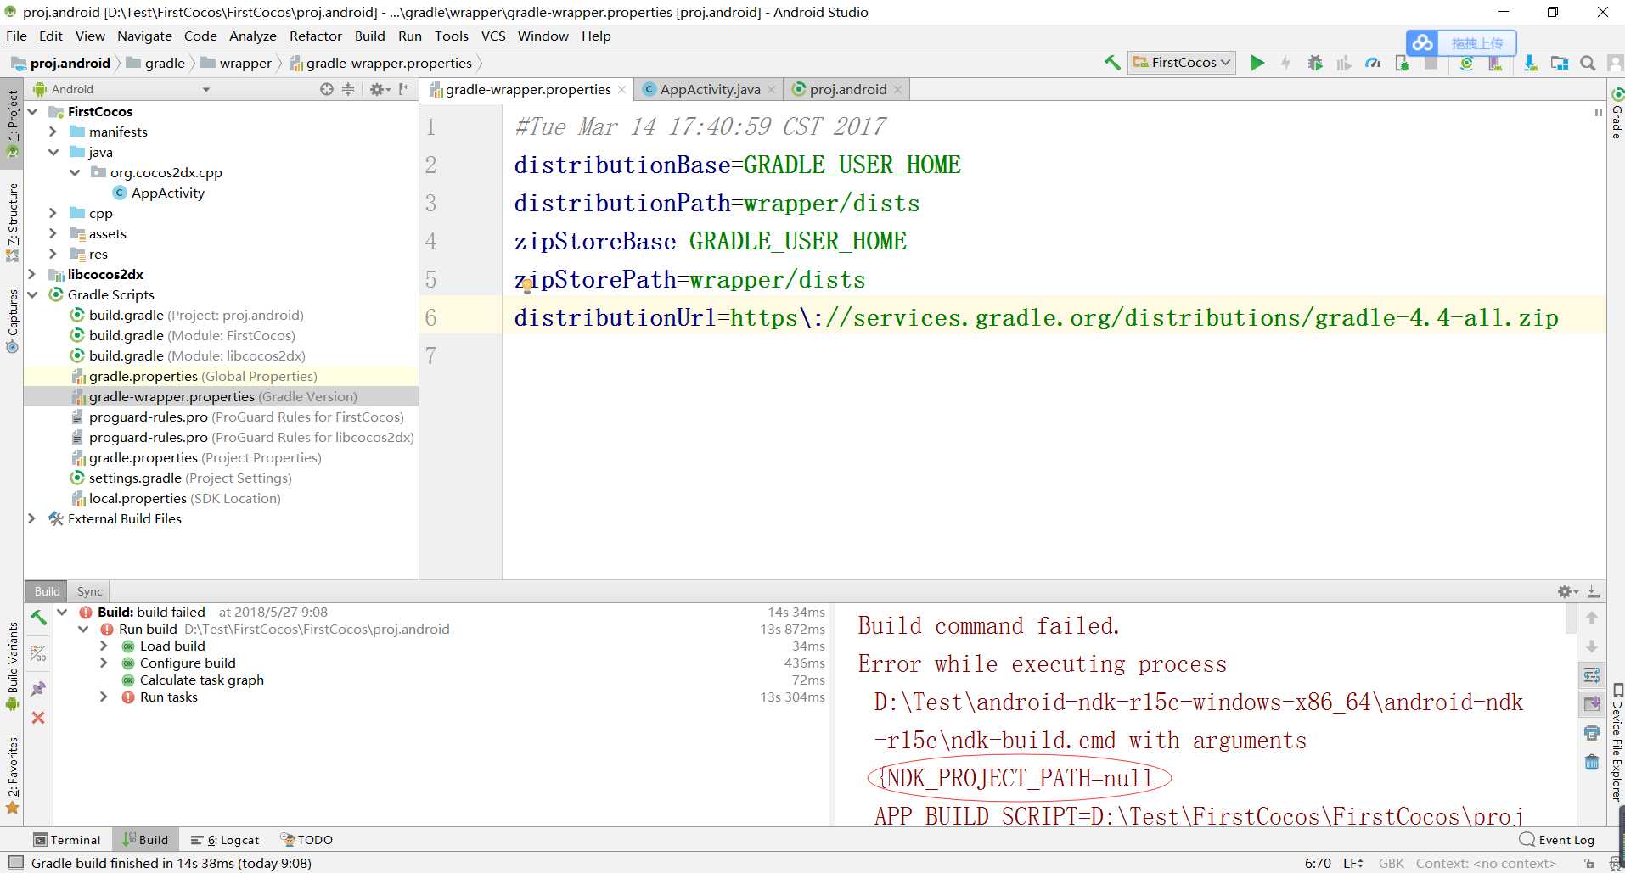Collapse the Gradle Scripts node

click(33, 294)
